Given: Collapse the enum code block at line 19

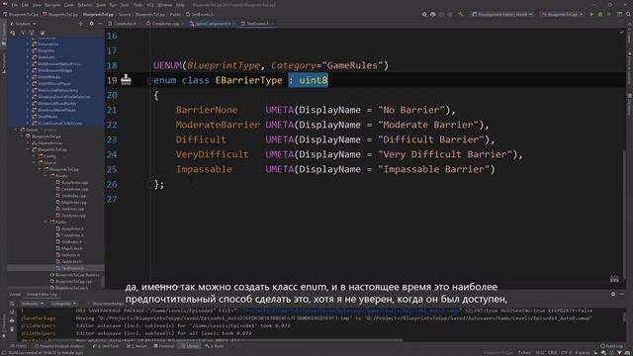Looking at the screenshot, I should click(149, 80).
